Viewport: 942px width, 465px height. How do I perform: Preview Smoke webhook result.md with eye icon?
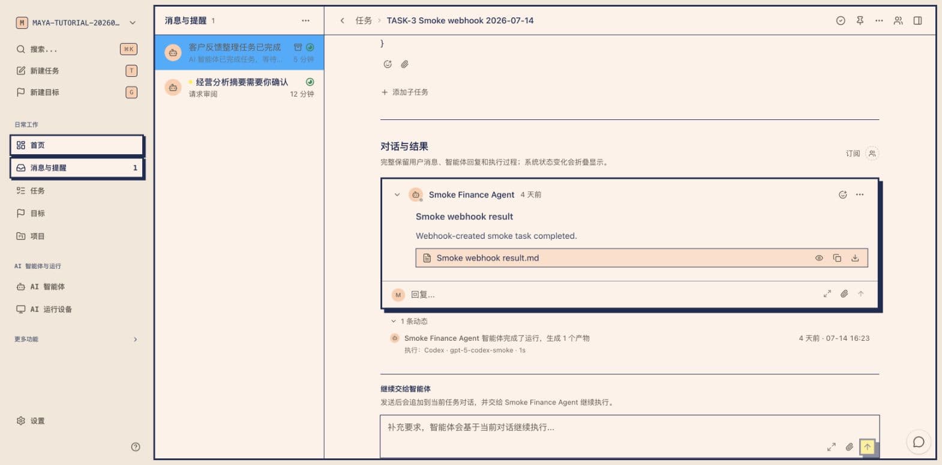tap(819, 258)
